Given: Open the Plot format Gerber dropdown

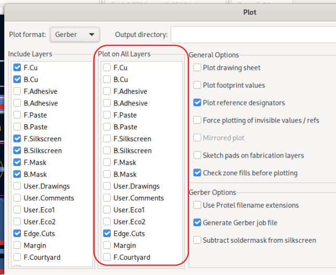Looking at the screenshot, I should tap(75, 35).
